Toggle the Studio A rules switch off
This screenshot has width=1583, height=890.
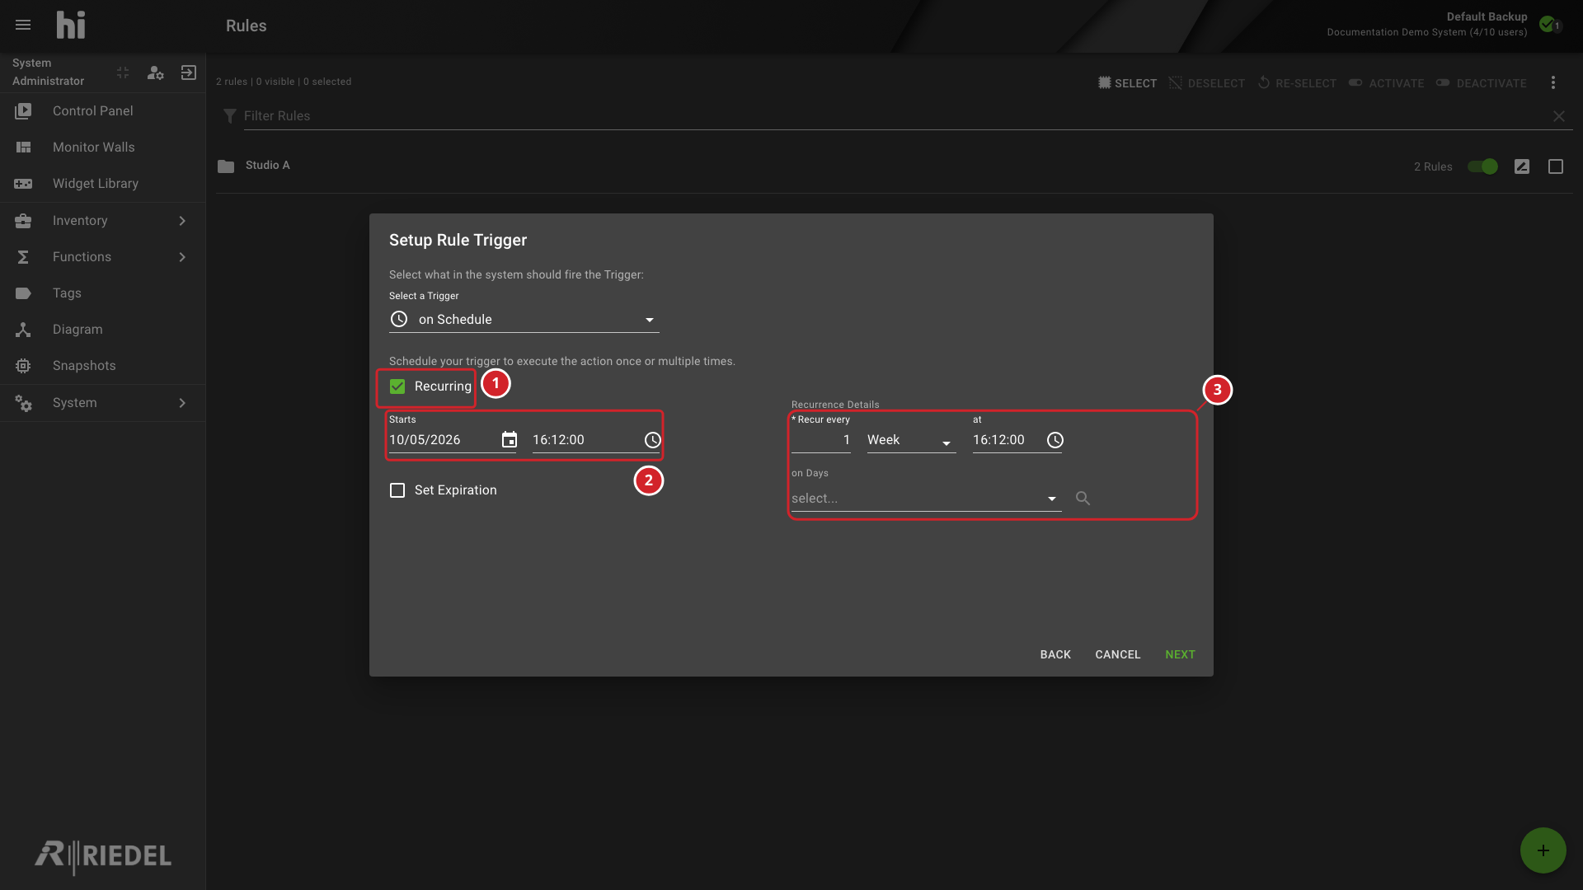(1482, 166)
